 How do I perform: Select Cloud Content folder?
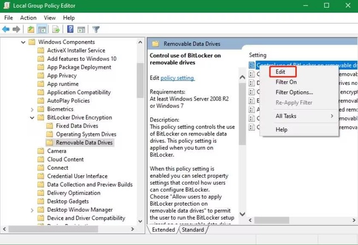(65, 160)
